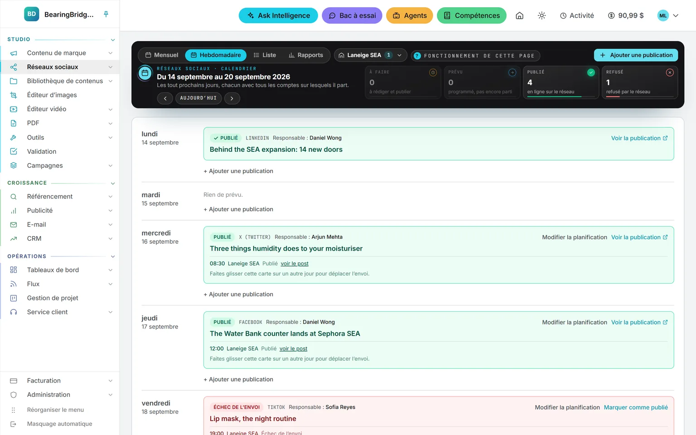
Task: Click the Ask Intelligence button
Action: [x=278, y=15]
